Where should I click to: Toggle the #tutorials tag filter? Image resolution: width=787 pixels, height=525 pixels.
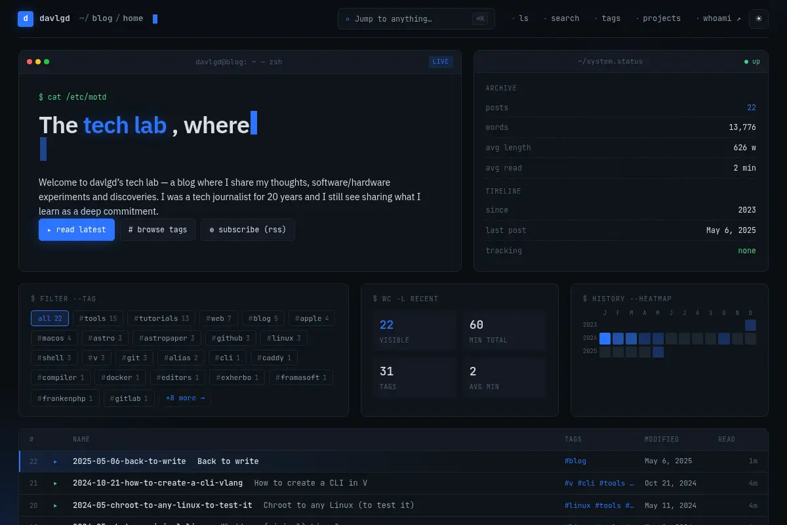point(161,318)
